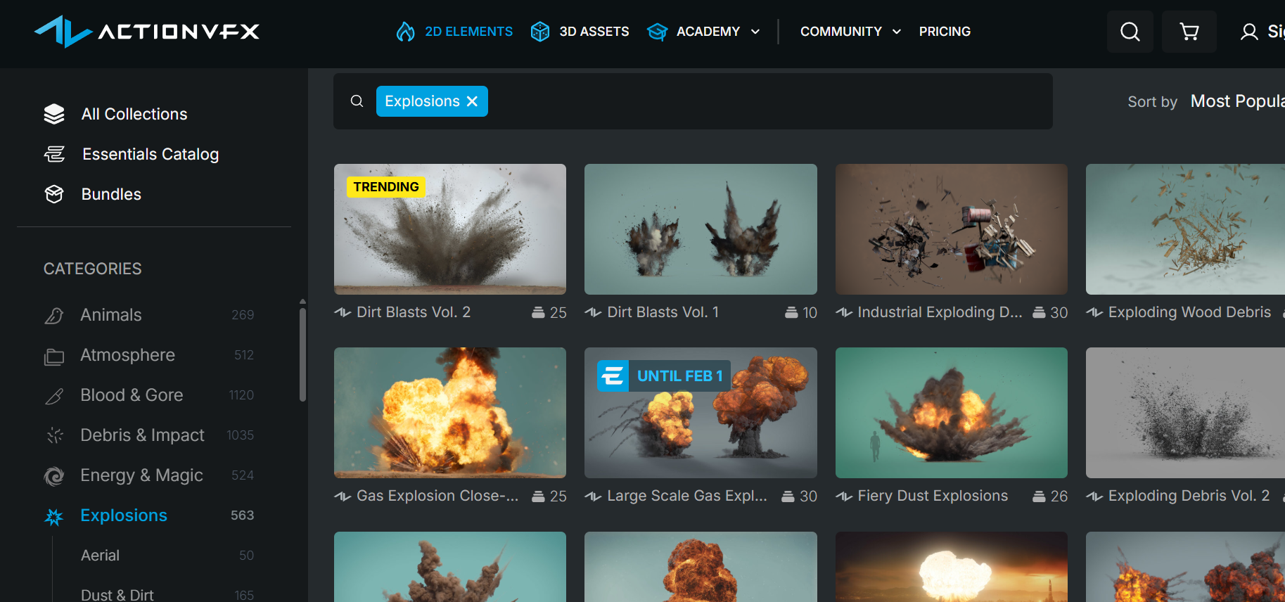Screen dimensions: 1285x602
Task: Open Large Scale Gas Explosions thumbnail
Action: coord(701,413)
